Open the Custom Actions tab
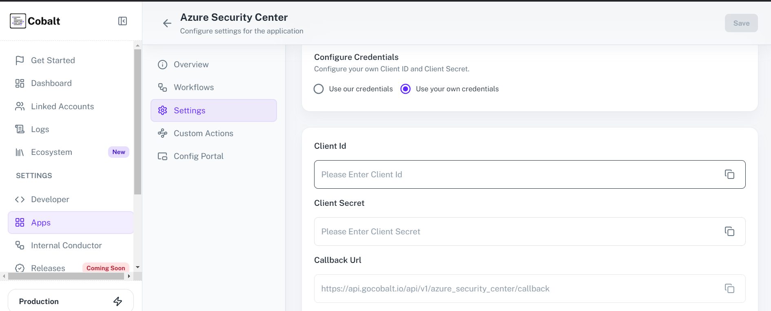 (214, 133)
